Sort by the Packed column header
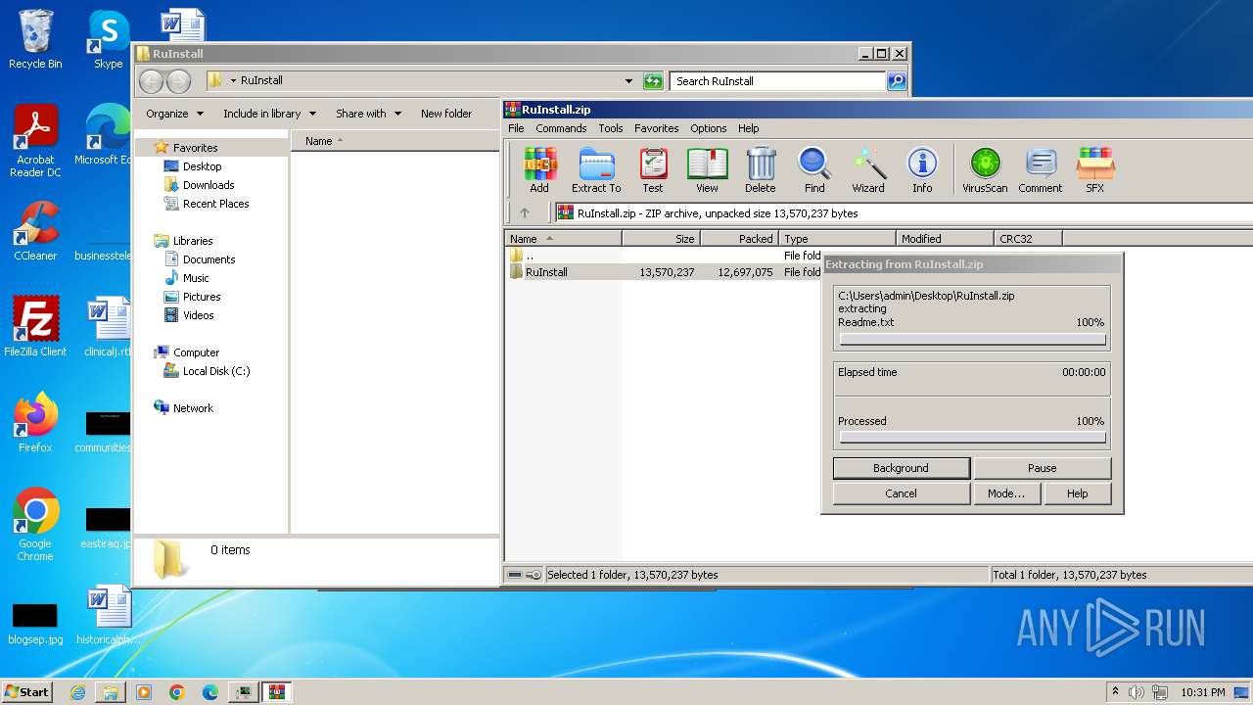The image size is (1253, 705). pos(739,239)
